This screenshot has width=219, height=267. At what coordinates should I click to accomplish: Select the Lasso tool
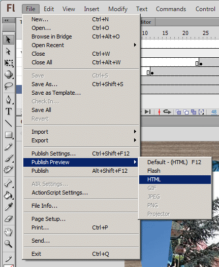tap(8, 86)
